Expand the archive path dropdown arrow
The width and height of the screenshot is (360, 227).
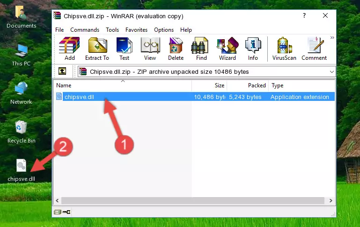[x=332, y=71]
